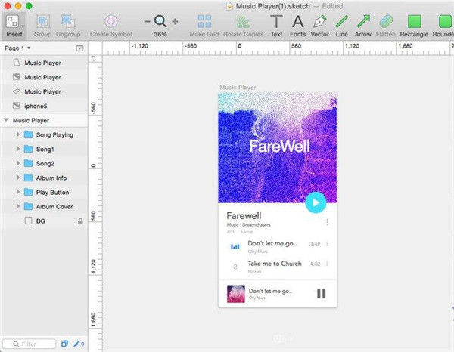
Task: Zoom out with the minus button
Action: click(147, 22)
